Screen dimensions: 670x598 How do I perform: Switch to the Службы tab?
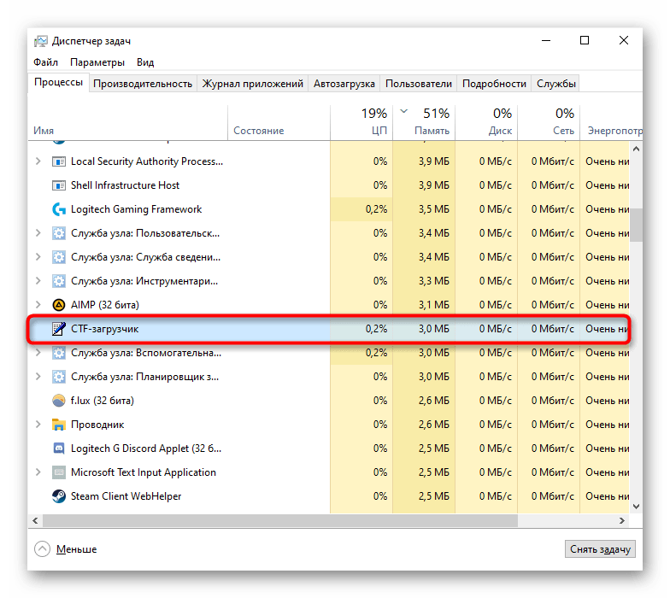coord(555,84)
